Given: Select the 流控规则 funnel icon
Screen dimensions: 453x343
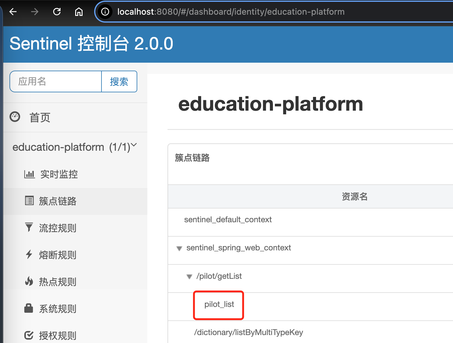Looking at the screenshot, I should [x=29, y=228].
